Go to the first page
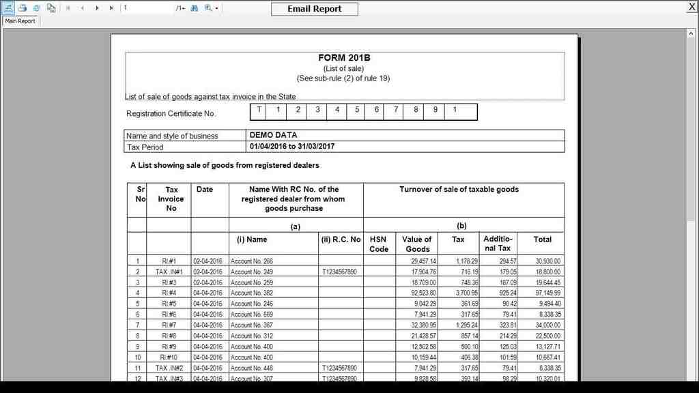 pos(68,8)
